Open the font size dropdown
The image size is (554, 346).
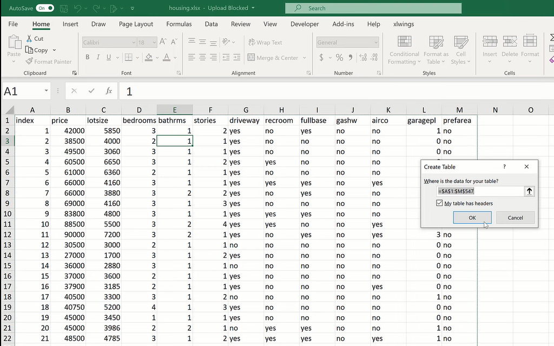coord(154,42)
